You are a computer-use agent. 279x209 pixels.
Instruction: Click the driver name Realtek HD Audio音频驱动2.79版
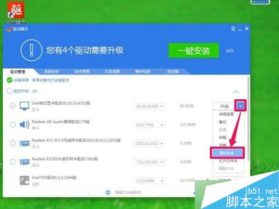[61, 121]
